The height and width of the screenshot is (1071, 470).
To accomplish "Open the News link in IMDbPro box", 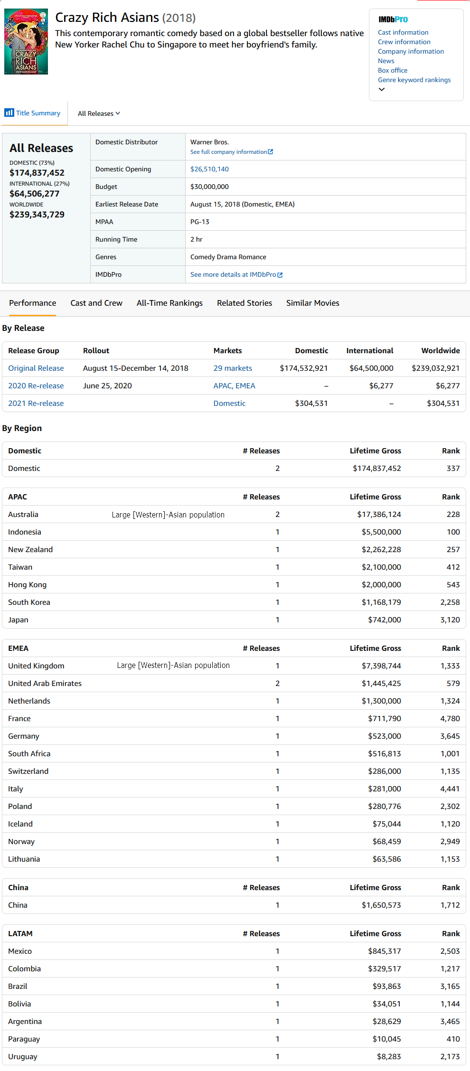I will [x=386, y=61].
